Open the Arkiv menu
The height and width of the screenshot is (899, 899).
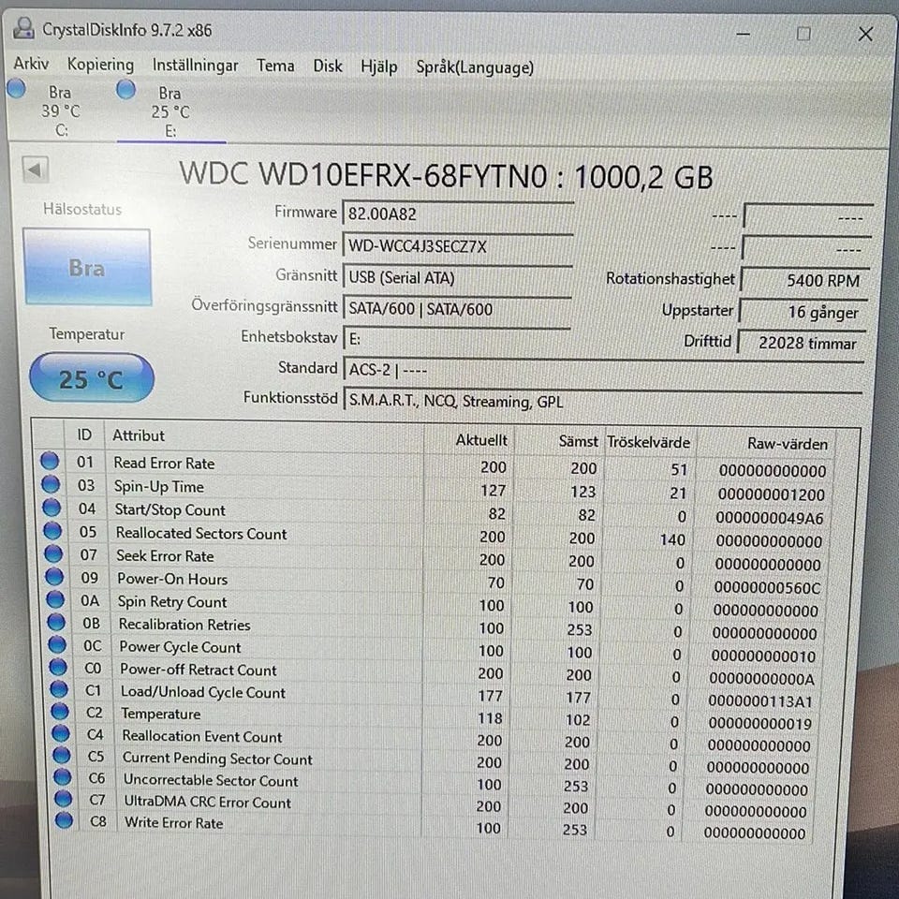(x=31, y=64)
